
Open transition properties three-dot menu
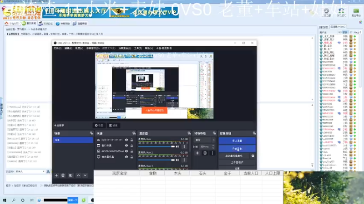coord(212,153)
